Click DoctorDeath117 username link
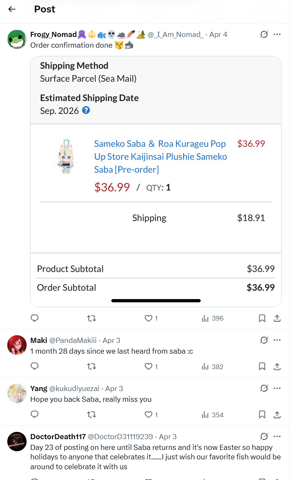The width and height of the screenshot is (291, 480). [58, 437]
